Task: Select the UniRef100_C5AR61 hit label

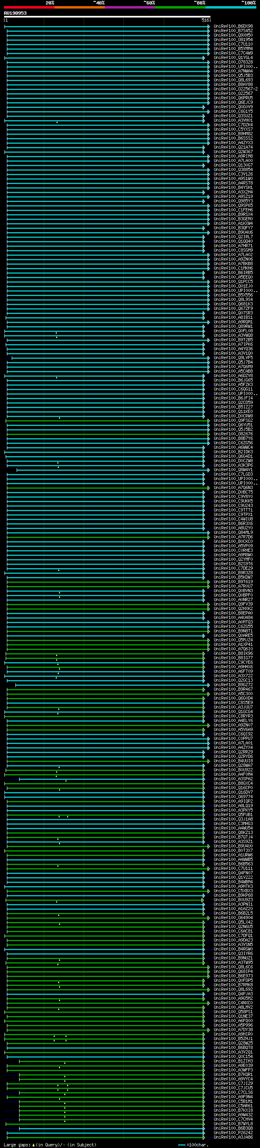Action: click(233, 1106)
